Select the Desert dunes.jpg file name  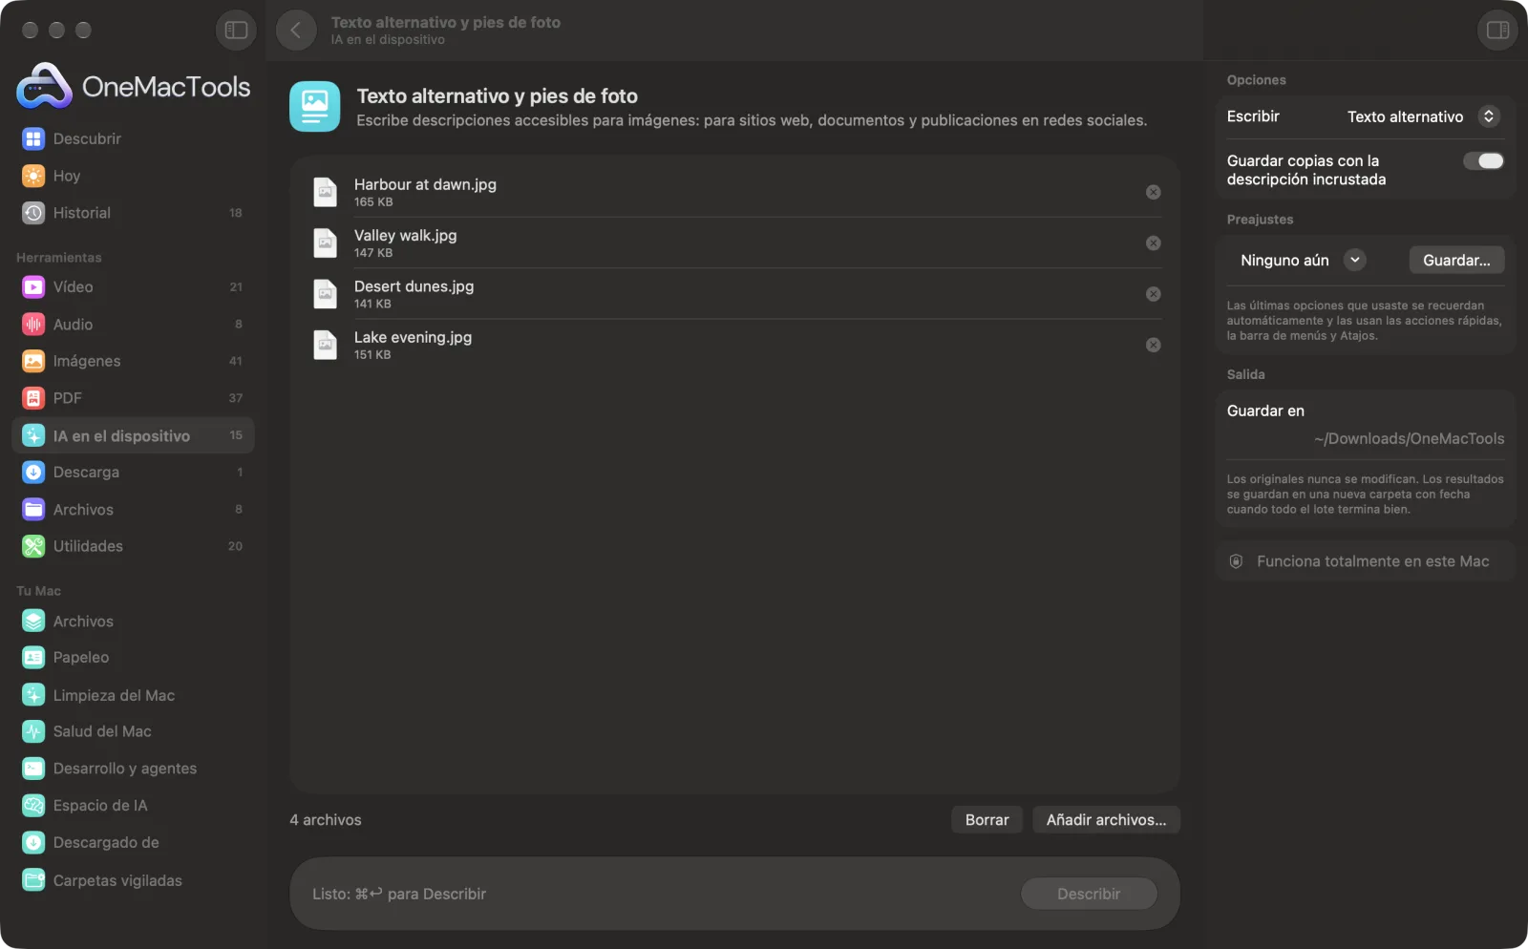[414, 286]
